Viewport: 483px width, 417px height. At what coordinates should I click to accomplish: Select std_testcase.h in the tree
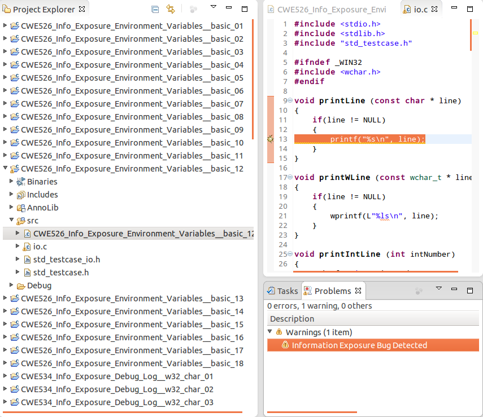click(x=61, y=273)
